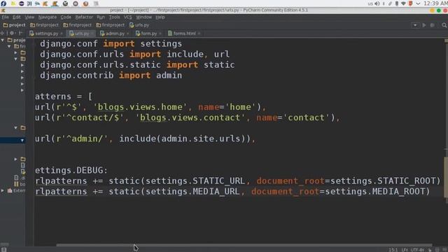
Task: Close the form.py tab
Action: pos(160,34)
